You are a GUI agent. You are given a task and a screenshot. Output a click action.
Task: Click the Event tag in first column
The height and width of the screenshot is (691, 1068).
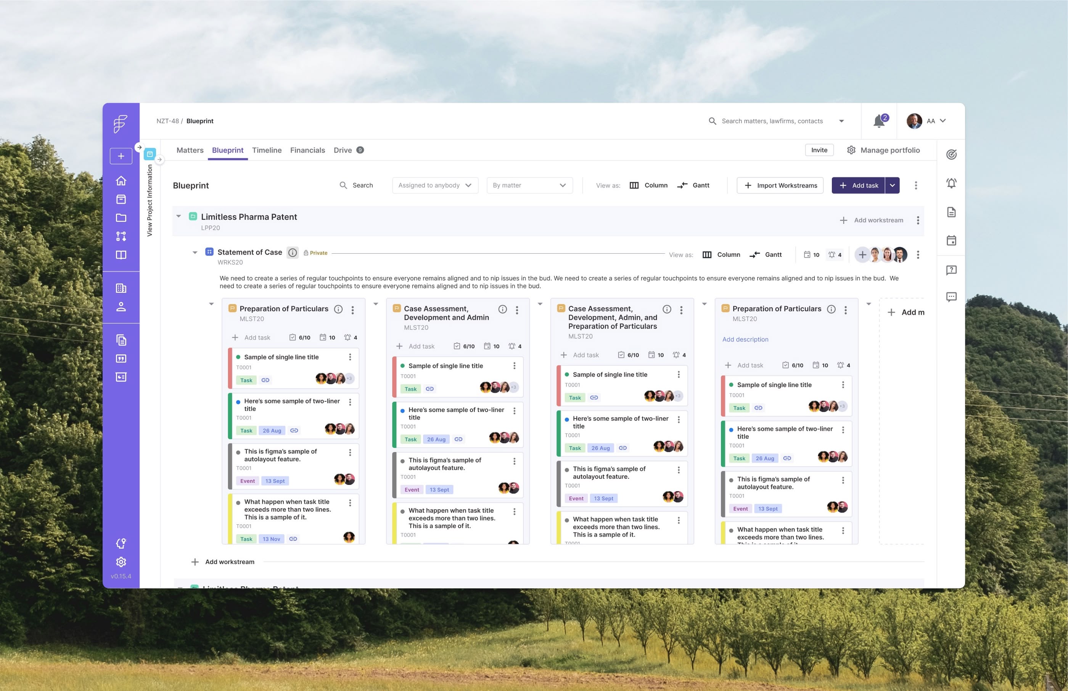click(247, 481)
